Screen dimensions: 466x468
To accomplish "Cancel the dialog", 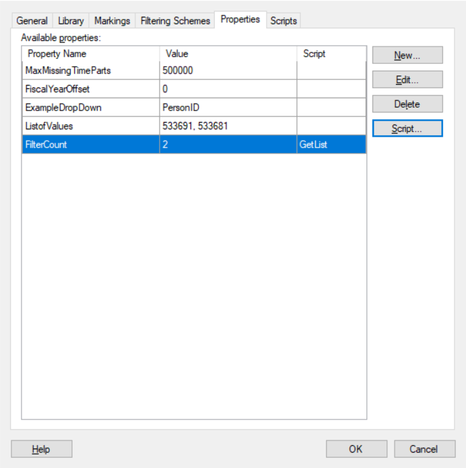I will [424, 449].
